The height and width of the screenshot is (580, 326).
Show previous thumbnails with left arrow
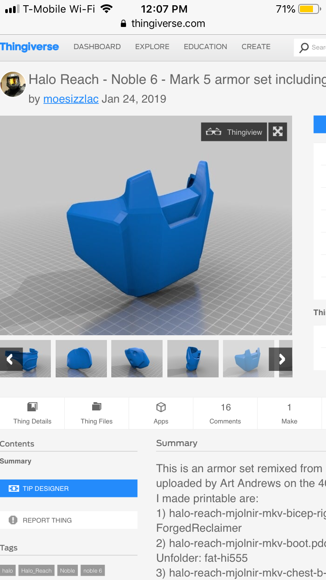click(10, 359)
